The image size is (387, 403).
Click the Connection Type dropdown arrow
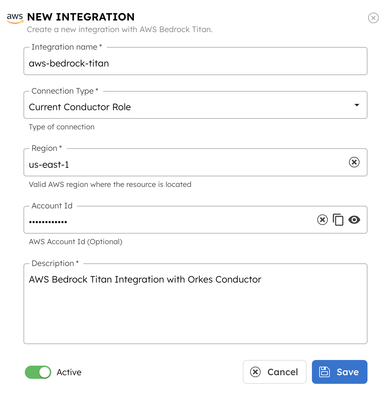click(357, 105)
